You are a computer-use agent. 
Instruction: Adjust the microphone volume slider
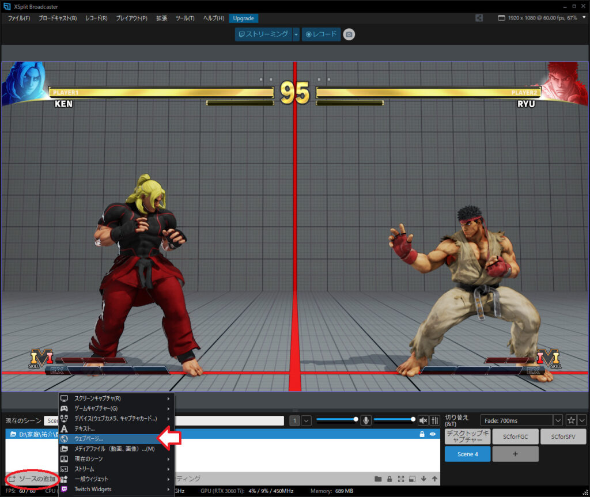pos(338,419)
